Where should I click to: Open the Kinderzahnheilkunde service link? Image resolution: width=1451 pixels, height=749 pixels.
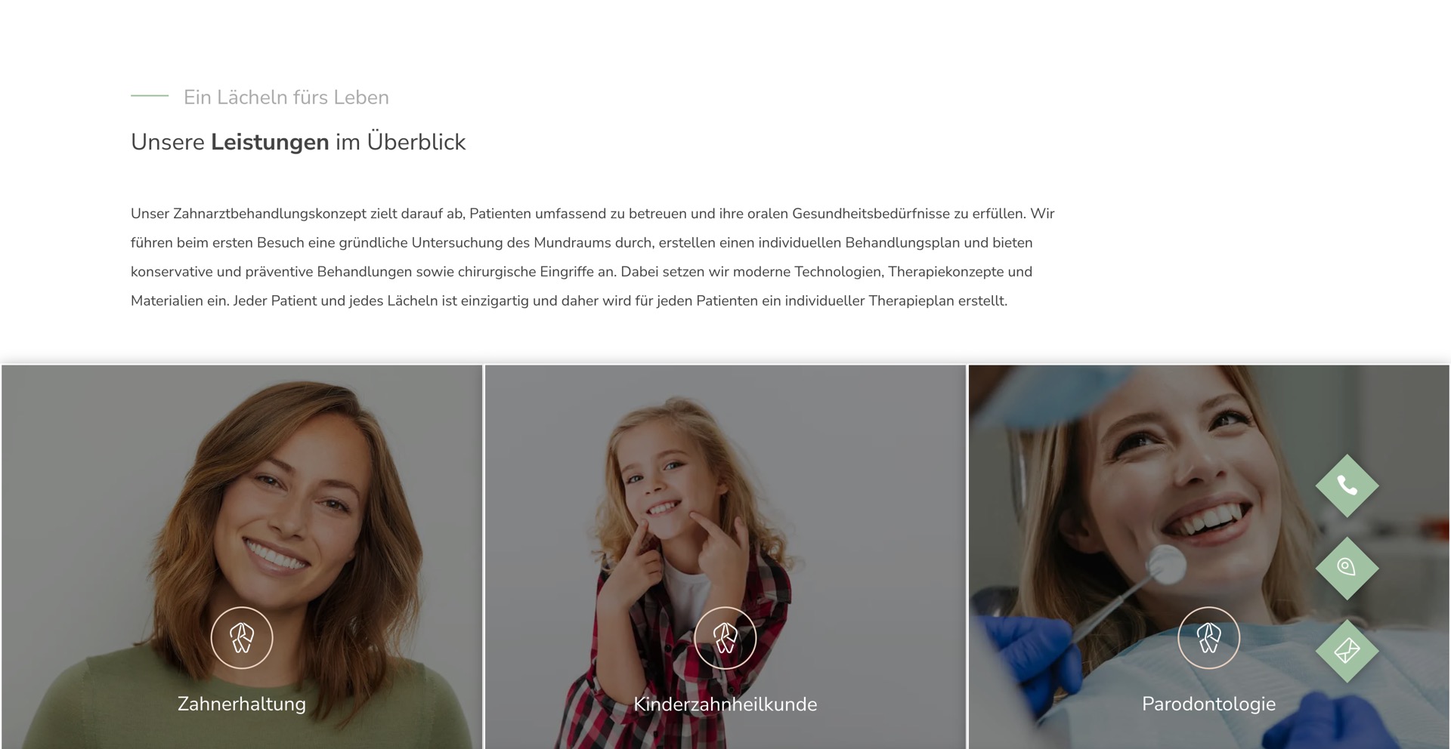pos(725,704)
